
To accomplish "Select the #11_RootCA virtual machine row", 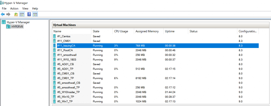I will [156, 50].
